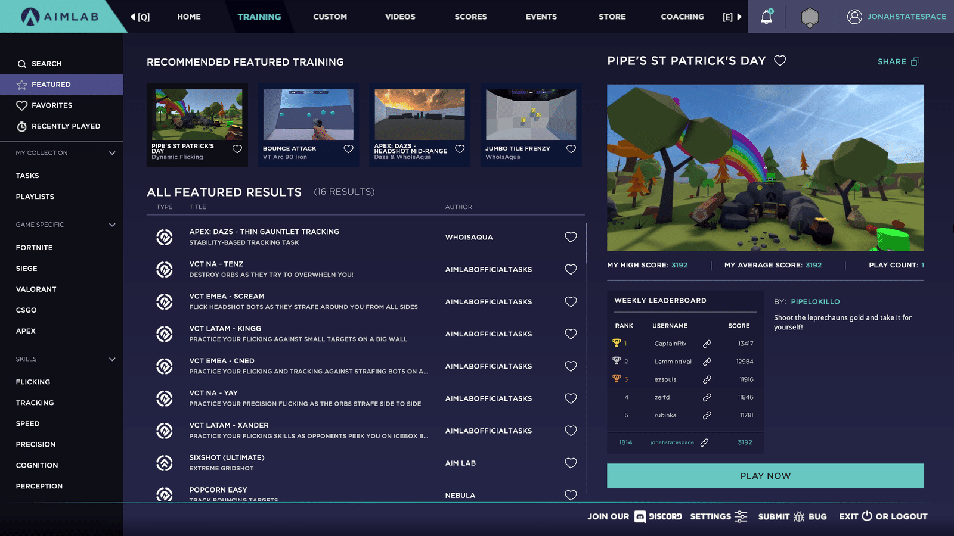Click the Submit Bug insect icon
This screenshot has height=536, width=954.
coord(799,516)
